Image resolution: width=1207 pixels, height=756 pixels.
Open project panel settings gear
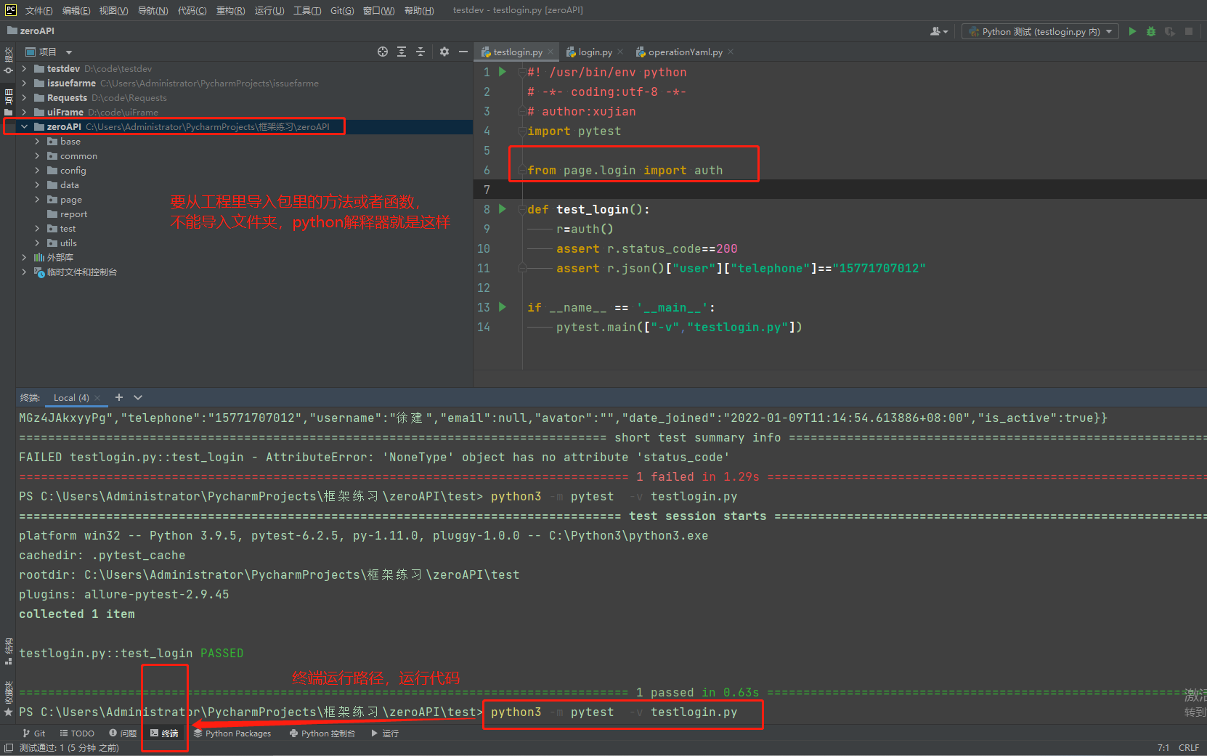coord(444,52)
